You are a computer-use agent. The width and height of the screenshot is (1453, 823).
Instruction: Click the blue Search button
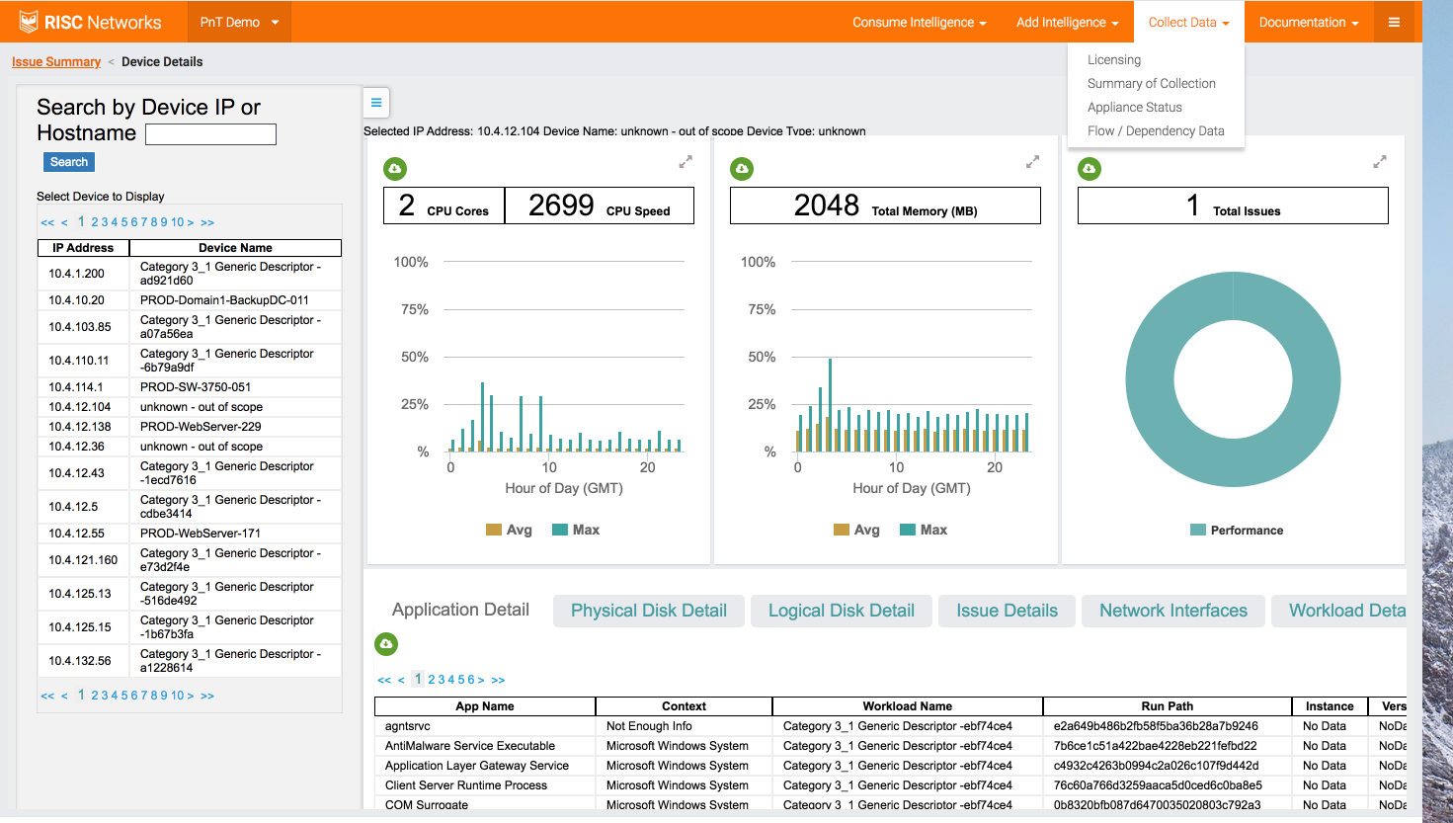[x=69, y=162]
